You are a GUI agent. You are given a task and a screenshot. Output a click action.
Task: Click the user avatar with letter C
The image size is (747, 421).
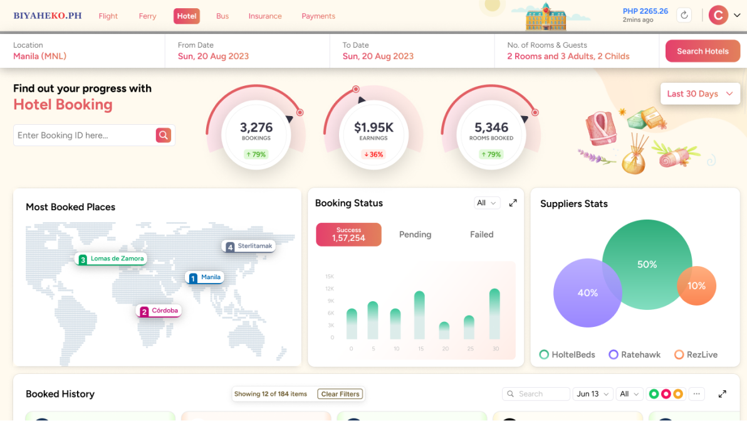[x=718, y=15]
